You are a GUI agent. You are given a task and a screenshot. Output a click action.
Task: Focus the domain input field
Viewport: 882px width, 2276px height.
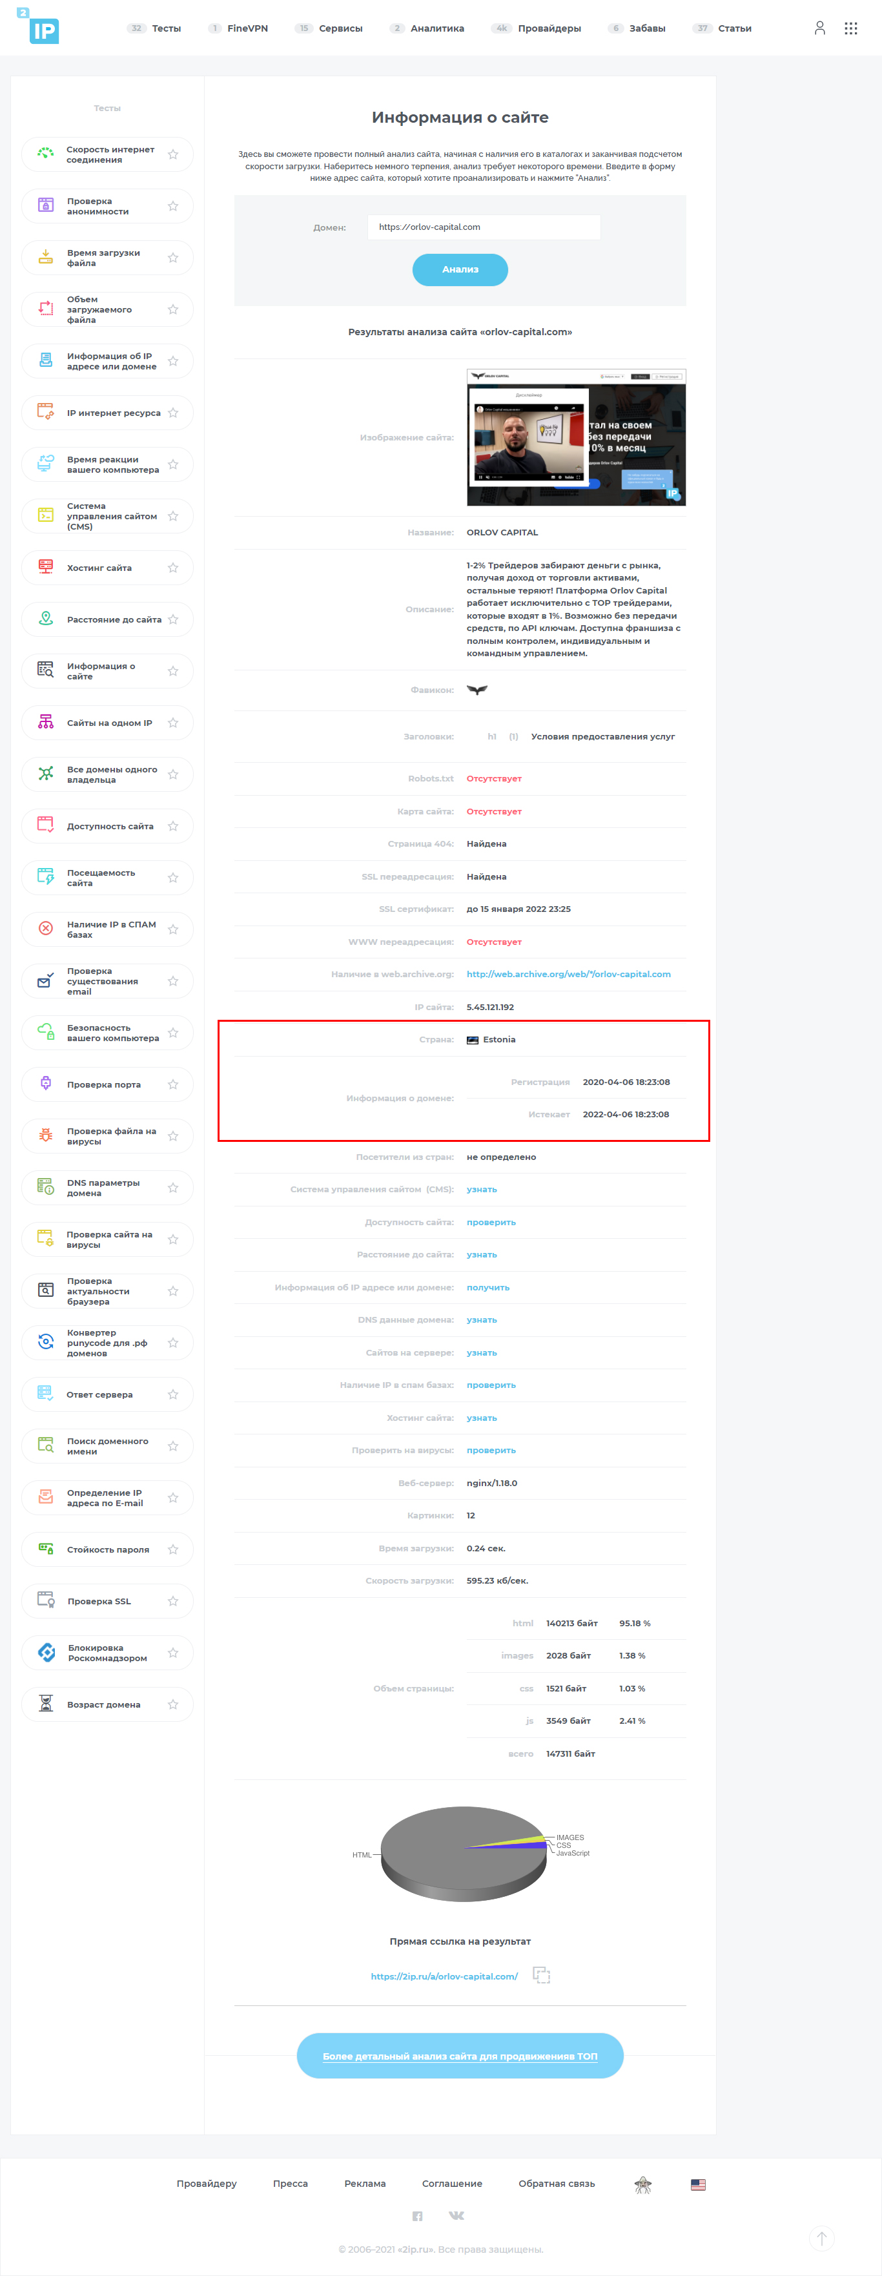click(x=484, y=227)
